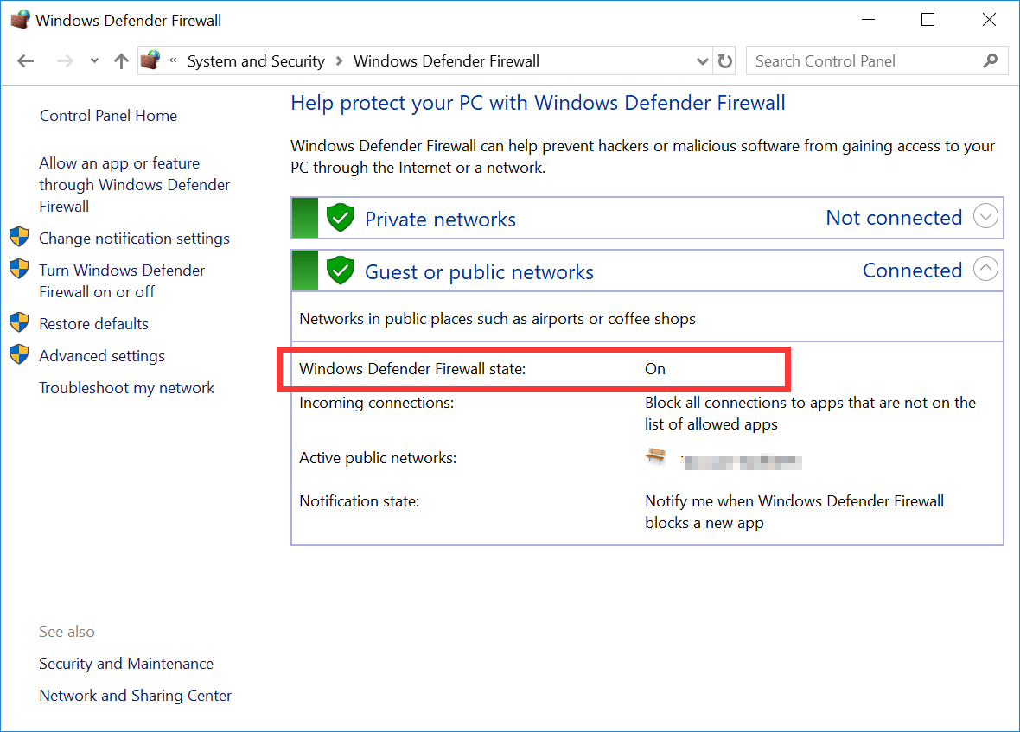Click the shield icon next to Advanced settings
Screen dimensions: 1020x732
tap(19, 350)
